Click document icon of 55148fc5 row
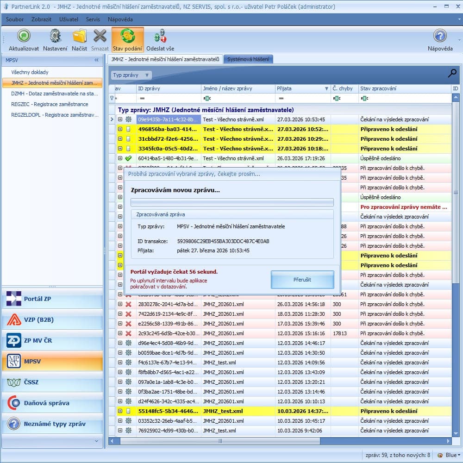The height and width of the screenshot is (463, 463). click(128, 411)
